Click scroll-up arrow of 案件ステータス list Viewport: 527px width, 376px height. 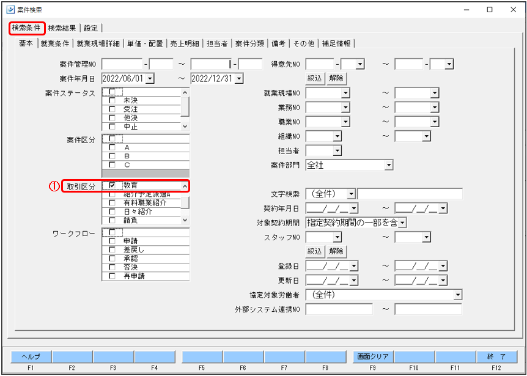click(185, 92)
